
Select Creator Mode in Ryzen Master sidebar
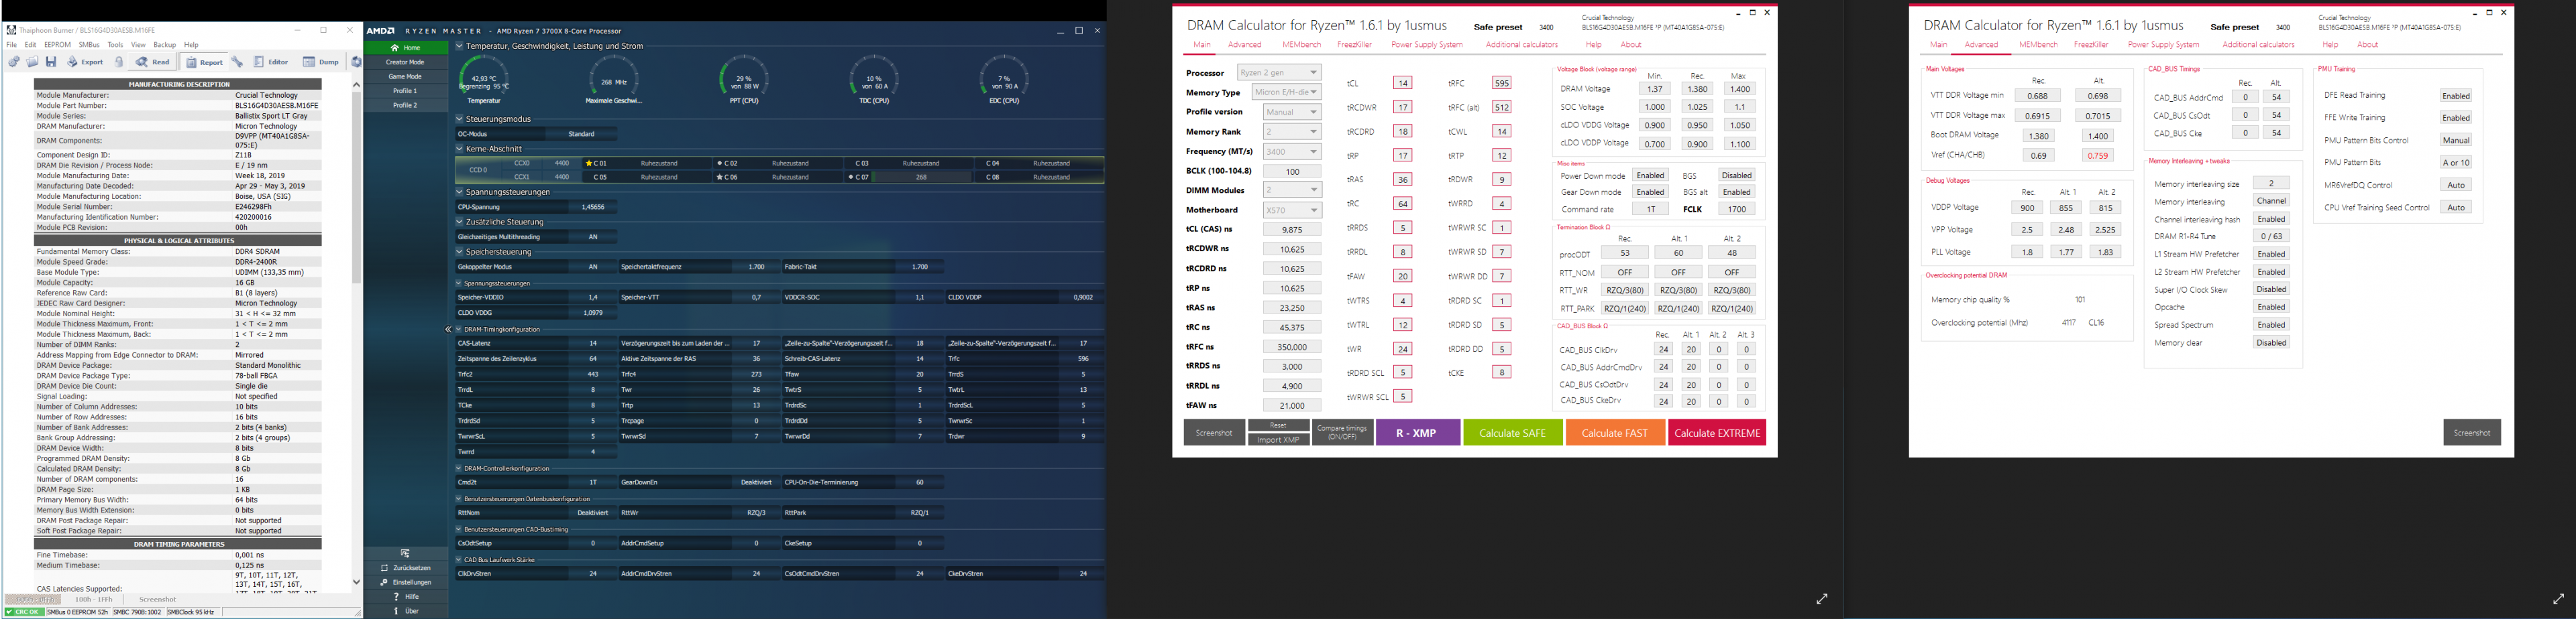pyautogui.click(x=405, y=62)
